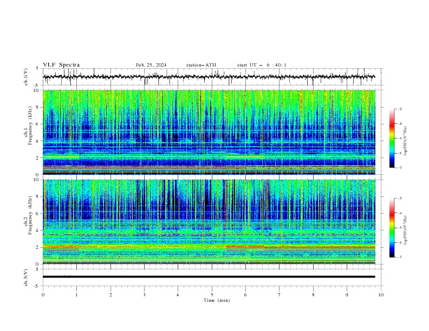Screen dimensions: 429x331
Task: Click the "1" tick label on the time axis
Action: (76, 295)
